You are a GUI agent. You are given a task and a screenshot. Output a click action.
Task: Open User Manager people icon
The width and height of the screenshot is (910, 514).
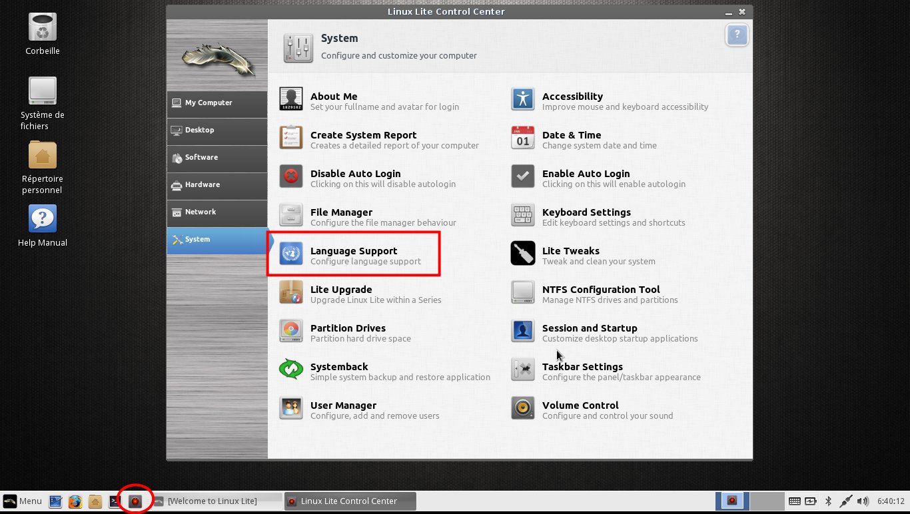(291, 408)
